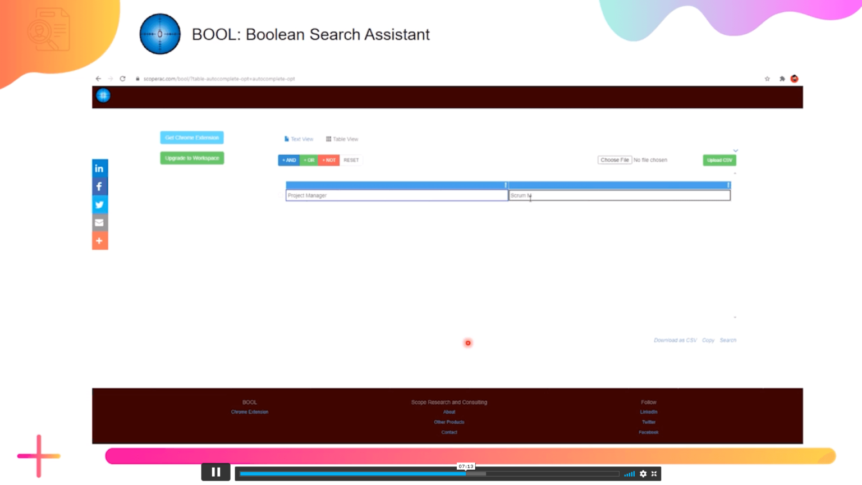This screenshot has height=485, width=862.
Task: Bookmark the page with the star icon
Action: point(767,79)
